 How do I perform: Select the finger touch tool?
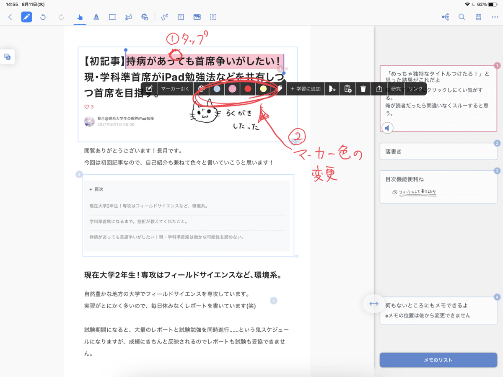pos(80,17)
